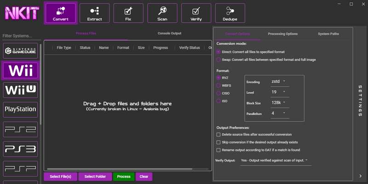Image resolution: width=368 pixels, height=184 pixels.
Task: Click the file table horizontal scrollbar
Action: [x=120, y=169]
